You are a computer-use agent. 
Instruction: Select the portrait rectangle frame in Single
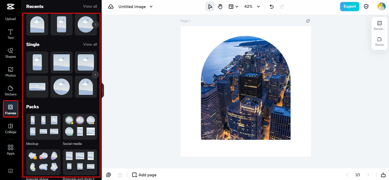pyautogui.click(x=37, y=62)
